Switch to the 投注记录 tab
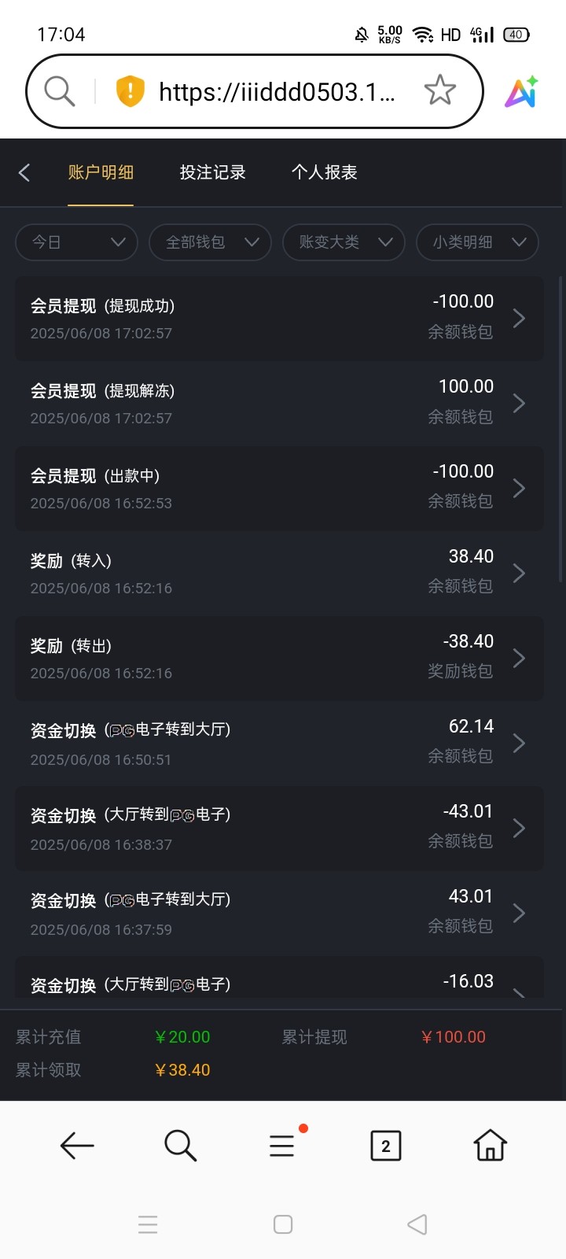Screen dimensions: 566x1259 (212, 172)
